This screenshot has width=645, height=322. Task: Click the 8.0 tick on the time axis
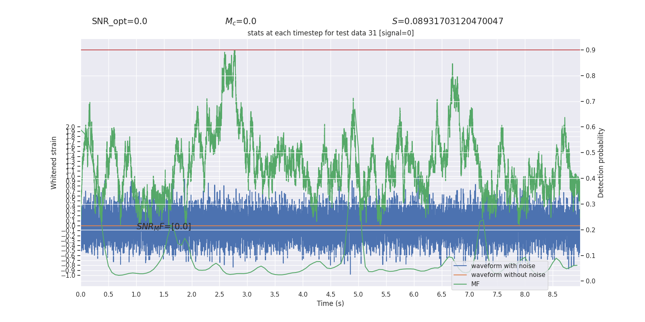[x=524, y=294]
